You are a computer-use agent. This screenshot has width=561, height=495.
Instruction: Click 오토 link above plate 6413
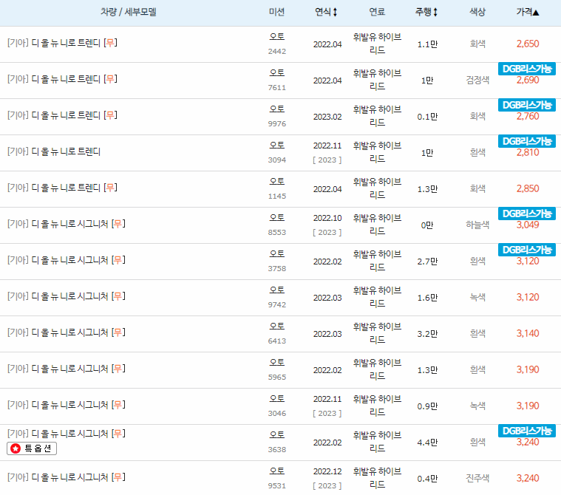tap(277, 327)
